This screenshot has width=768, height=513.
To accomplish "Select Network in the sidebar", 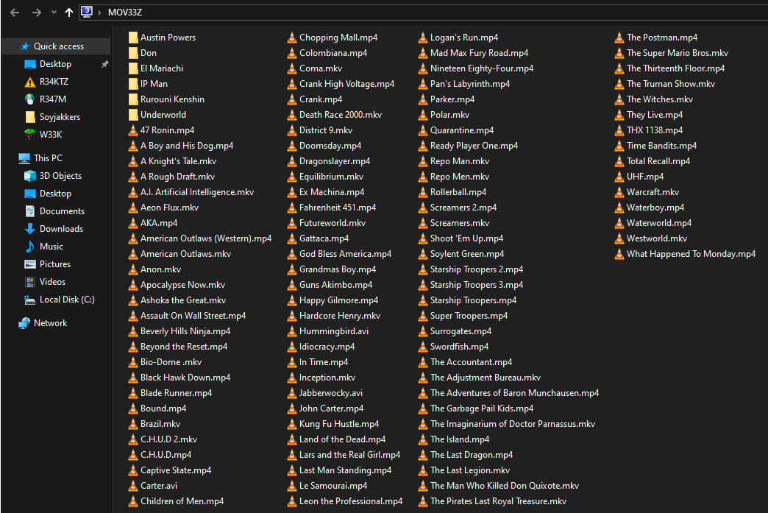I will (51, 322).
